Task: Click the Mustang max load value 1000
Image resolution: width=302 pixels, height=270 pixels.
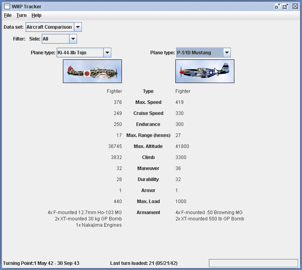Action: point(181,202)
